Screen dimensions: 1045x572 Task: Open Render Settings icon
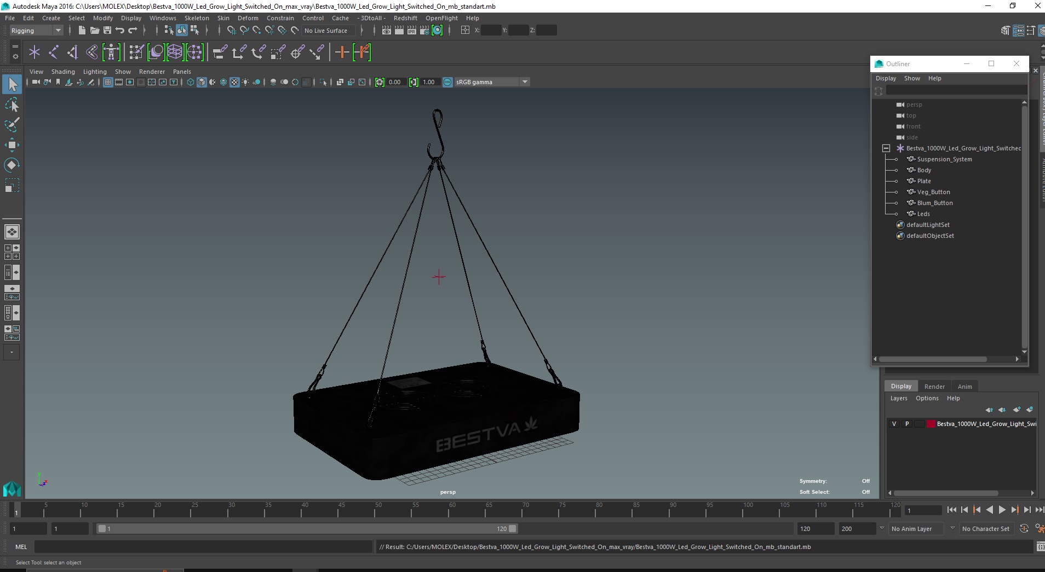point(424,31)
